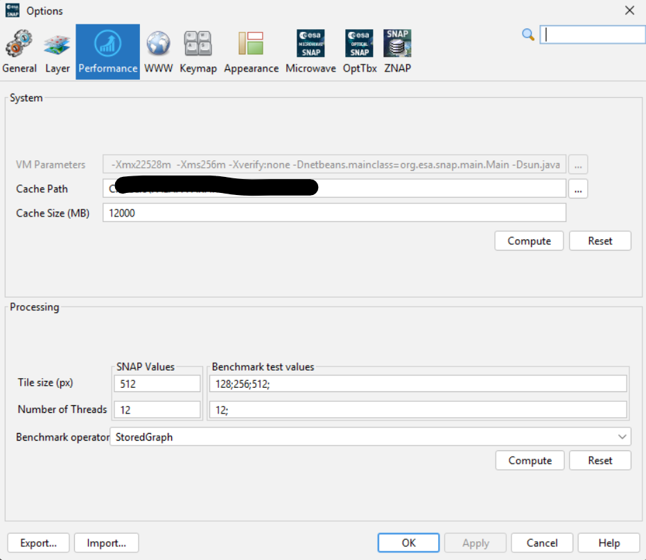
Task: Reset the Processing section values
Action: [x=600, y=460]
